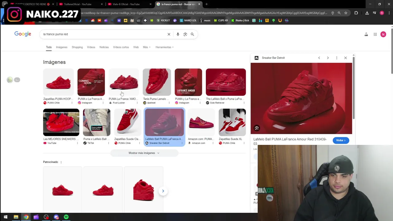Open Google Lens image search icon

185,34
